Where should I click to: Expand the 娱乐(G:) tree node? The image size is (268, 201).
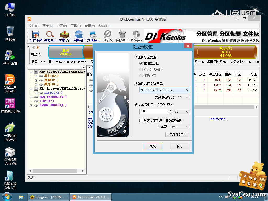[36, 85]
